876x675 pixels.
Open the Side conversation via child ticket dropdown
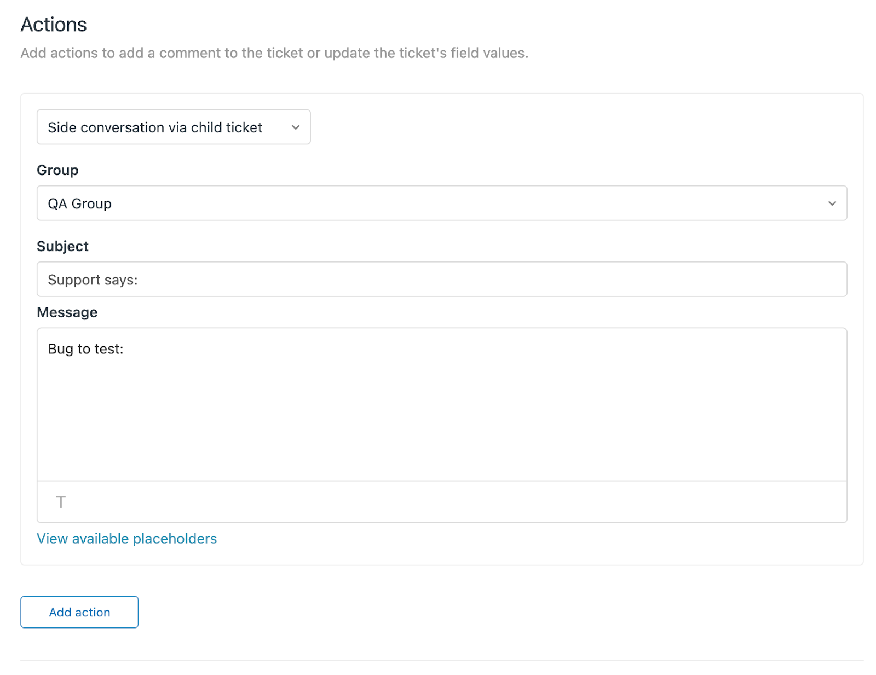(173, 127)
